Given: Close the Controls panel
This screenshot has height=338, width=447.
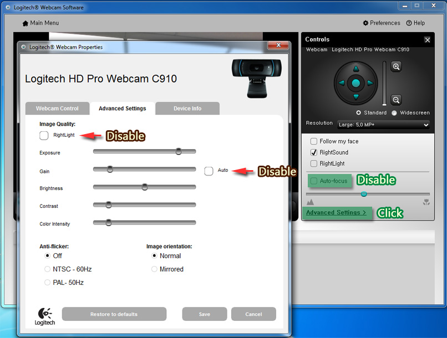Looking at the screenshot, I should click(x=427, y=40).
